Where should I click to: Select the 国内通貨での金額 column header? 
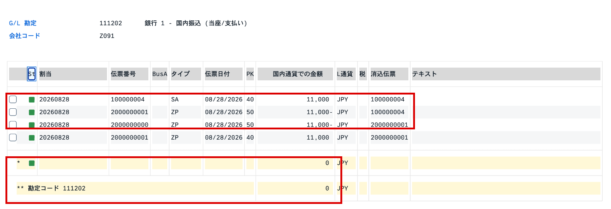click(295, 74)
